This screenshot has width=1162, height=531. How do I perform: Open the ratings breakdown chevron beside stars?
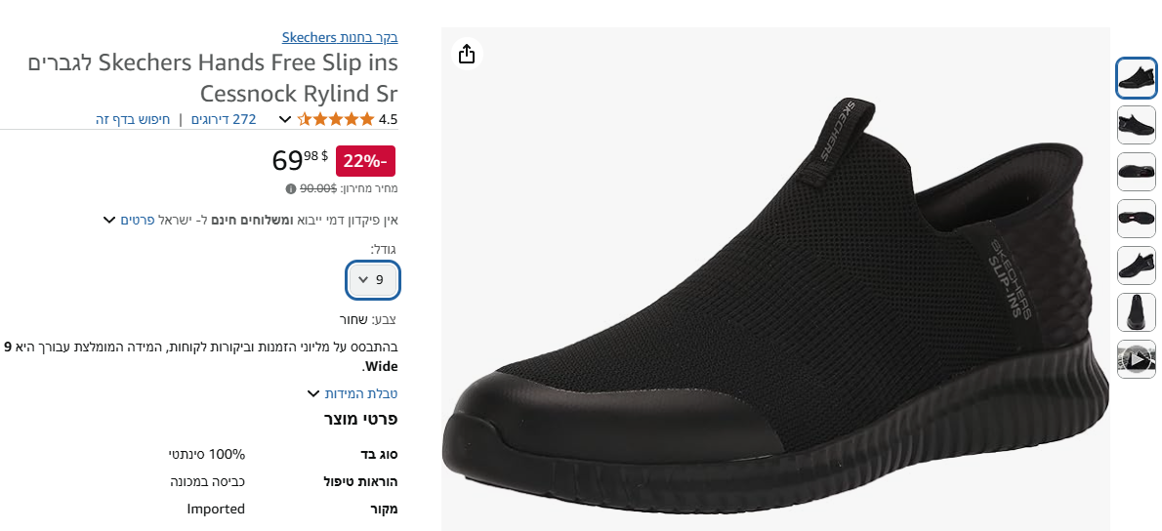(x=284, y=120)
